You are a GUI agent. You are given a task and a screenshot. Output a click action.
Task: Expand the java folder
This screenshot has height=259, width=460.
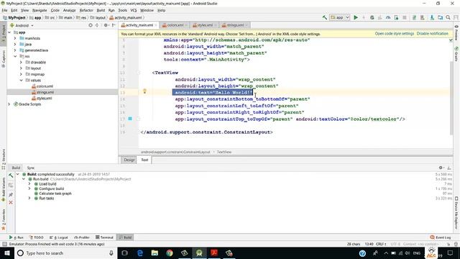15,45
